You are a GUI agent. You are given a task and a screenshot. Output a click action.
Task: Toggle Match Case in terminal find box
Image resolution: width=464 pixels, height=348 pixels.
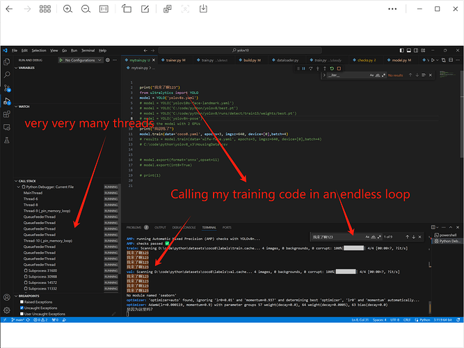tap(367, 237)
